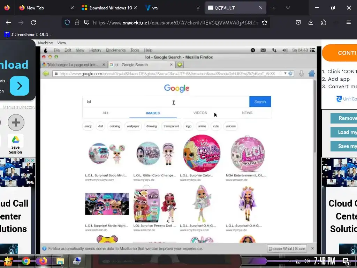
Task: Click the VM search magnifier icon
Action: pyautogui.click(x=253, y=50)
